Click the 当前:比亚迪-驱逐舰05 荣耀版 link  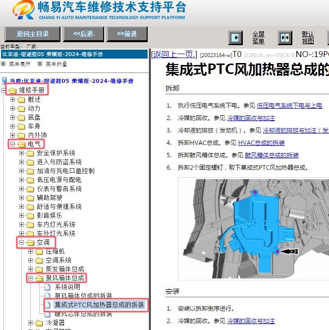[72, 81]
